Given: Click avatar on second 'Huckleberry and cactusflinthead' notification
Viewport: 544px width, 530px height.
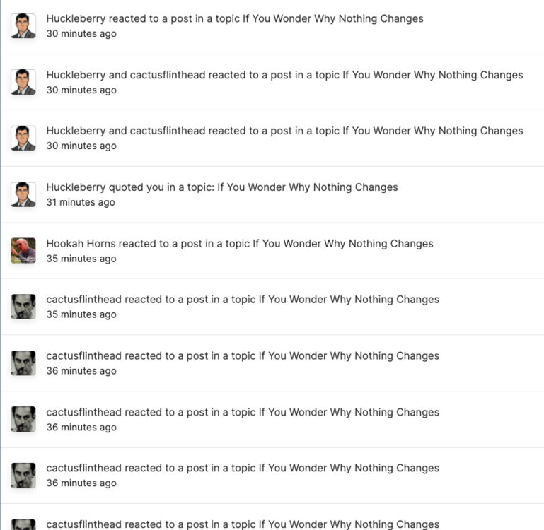Looking at the screenshot, I should pyautogui.click(x=23, y=138).
